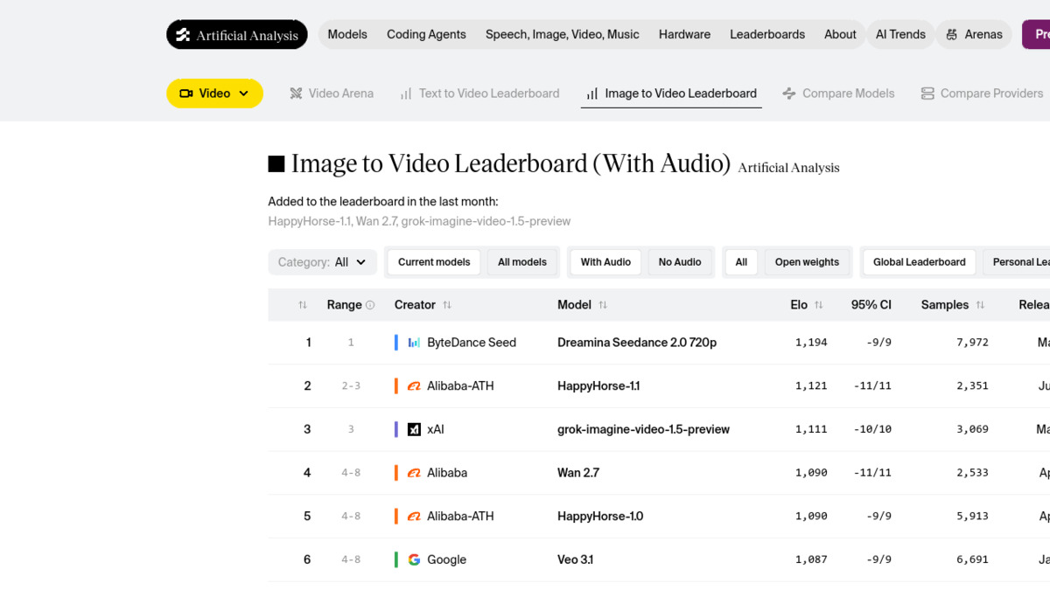Switch to Compare Models tab
The width and height of the screenshot is (1050, 590).
[838, 94]
